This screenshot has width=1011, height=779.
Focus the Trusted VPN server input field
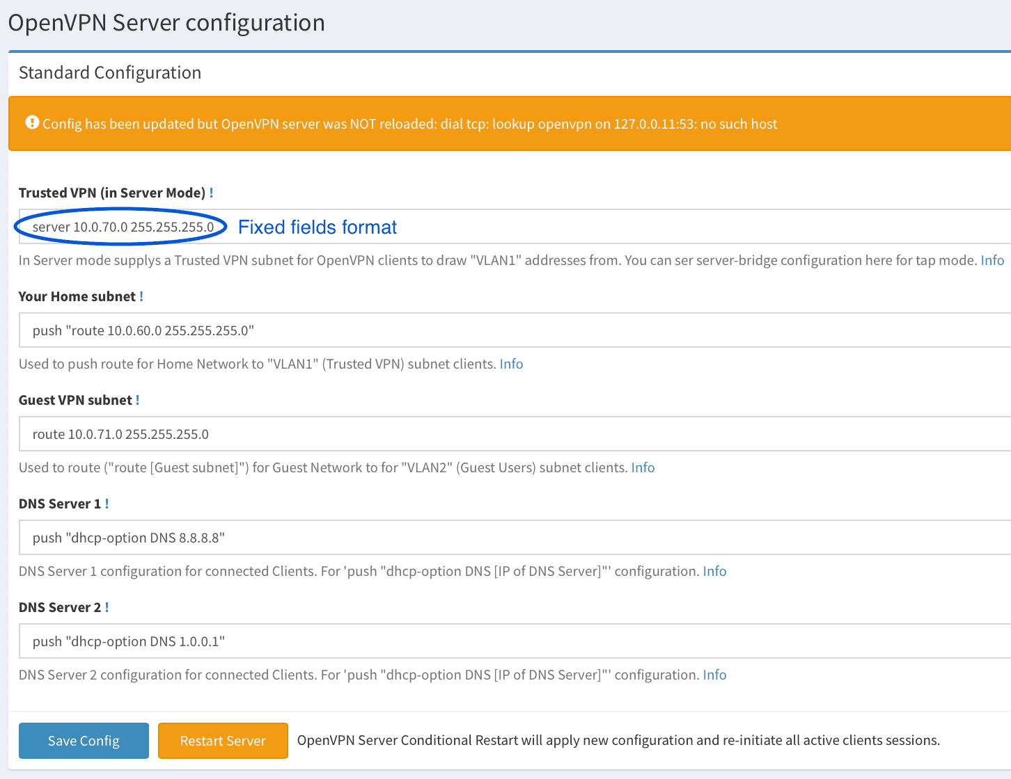click(x=515, y=227)
